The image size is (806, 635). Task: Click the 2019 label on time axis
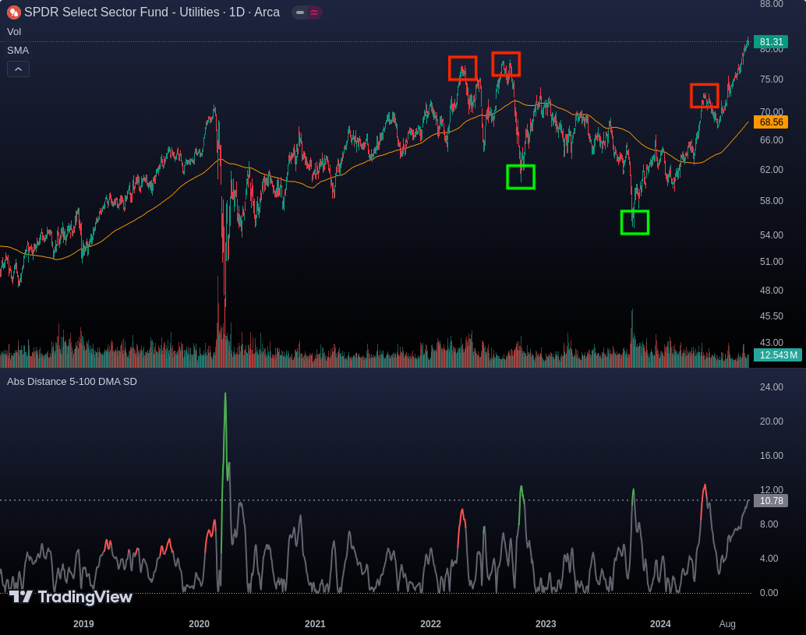click(x=83, y=623)
